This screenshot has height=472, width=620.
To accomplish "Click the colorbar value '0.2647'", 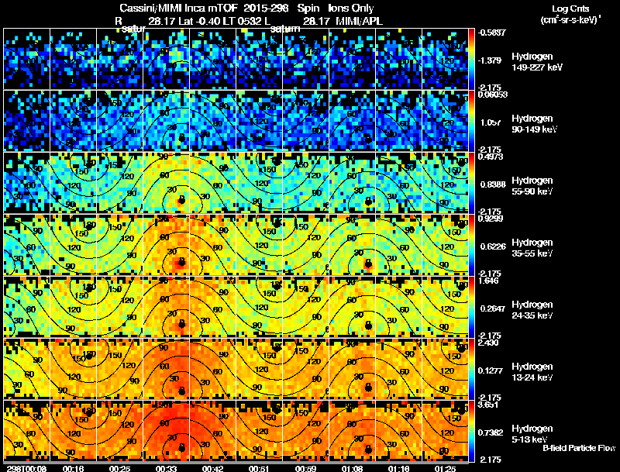I will click(x=493, y=308).
